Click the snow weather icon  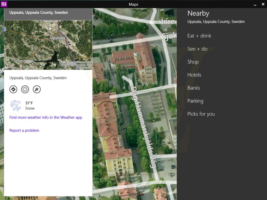coord(15,105)
